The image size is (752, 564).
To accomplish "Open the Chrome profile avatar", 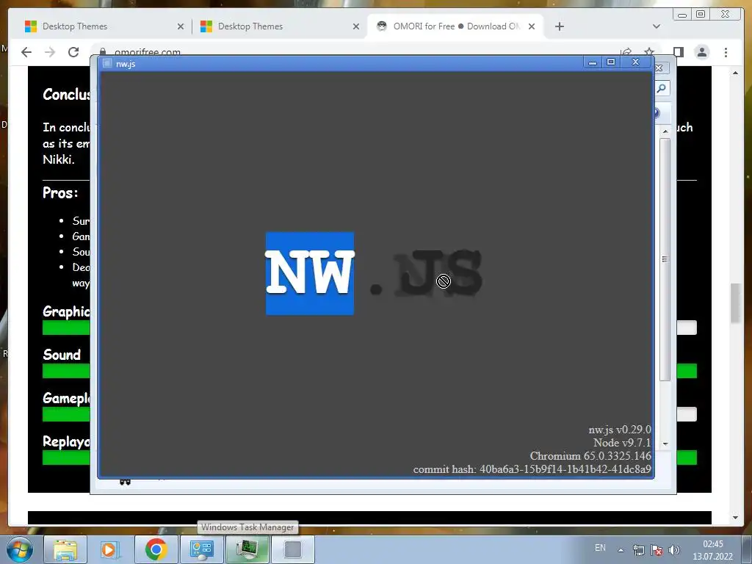I will click(701, 52).
